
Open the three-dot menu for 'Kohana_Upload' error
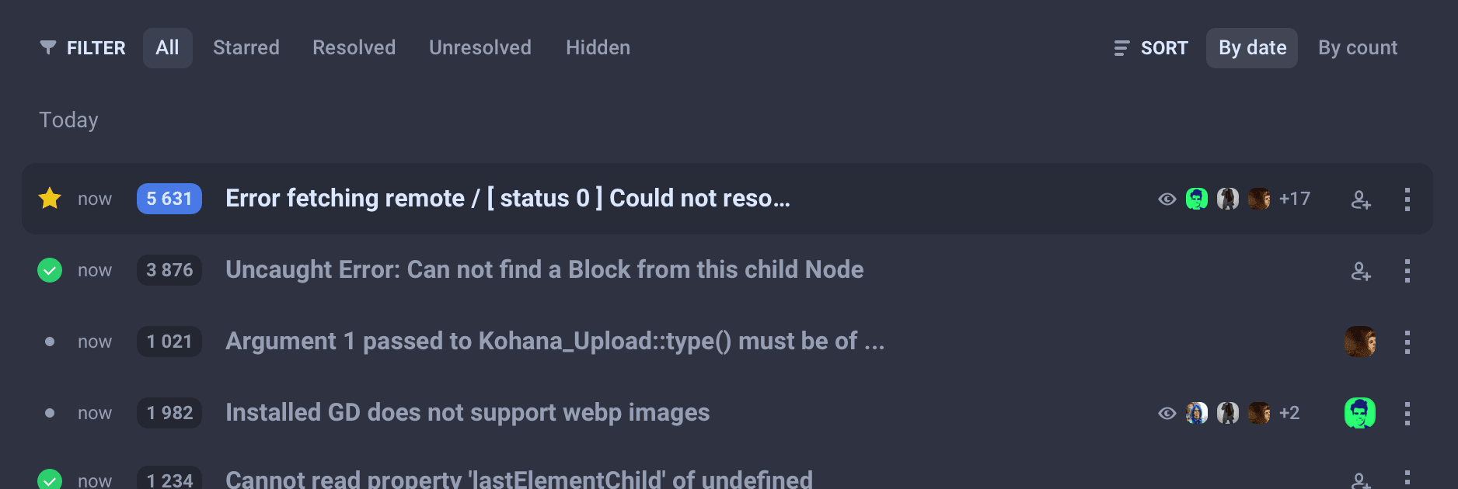1407,342
